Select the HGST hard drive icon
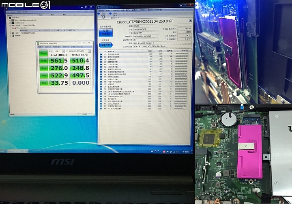The width and height of the screenshot is (292, 204). 13,33
